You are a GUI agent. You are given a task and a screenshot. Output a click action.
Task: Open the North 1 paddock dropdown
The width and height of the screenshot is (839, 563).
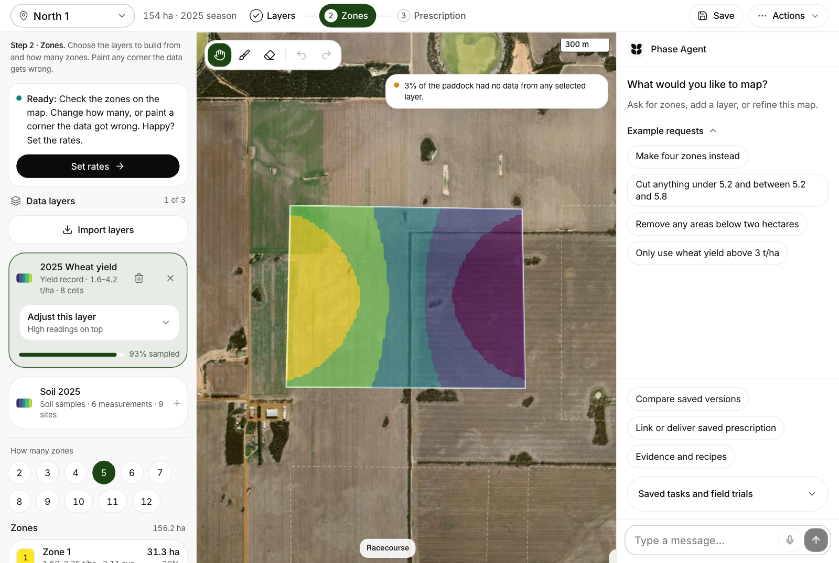72,16
